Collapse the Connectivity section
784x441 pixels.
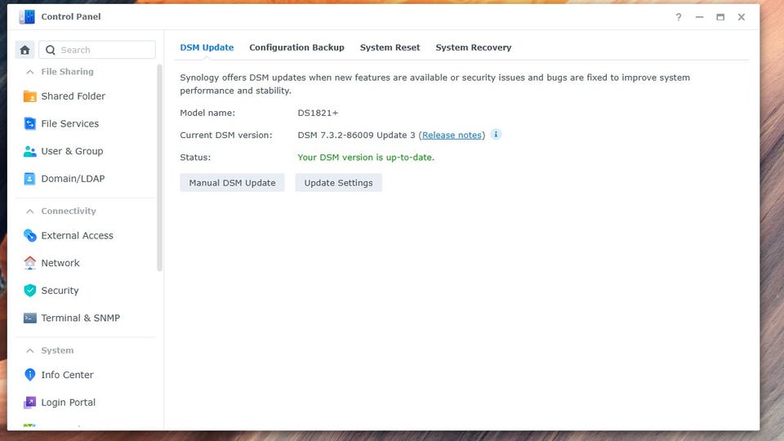[x=30, y=212]
